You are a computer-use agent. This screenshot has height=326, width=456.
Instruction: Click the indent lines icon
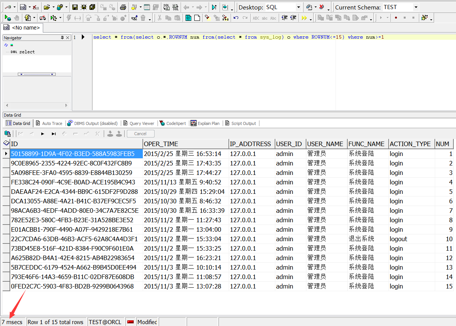click(284, 18)
